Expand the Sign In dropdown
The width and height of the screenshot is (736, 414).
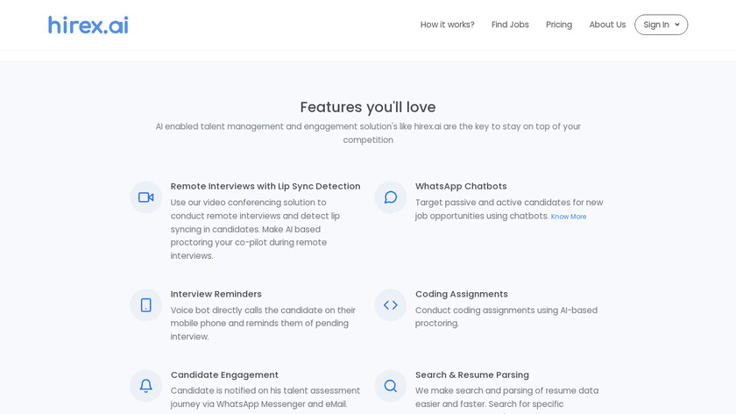click(661, 25)
